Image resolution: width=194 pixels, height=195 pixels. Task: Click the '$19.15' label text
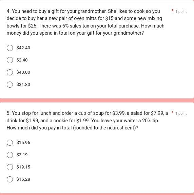pyautogui.click(x=23, y=167)
